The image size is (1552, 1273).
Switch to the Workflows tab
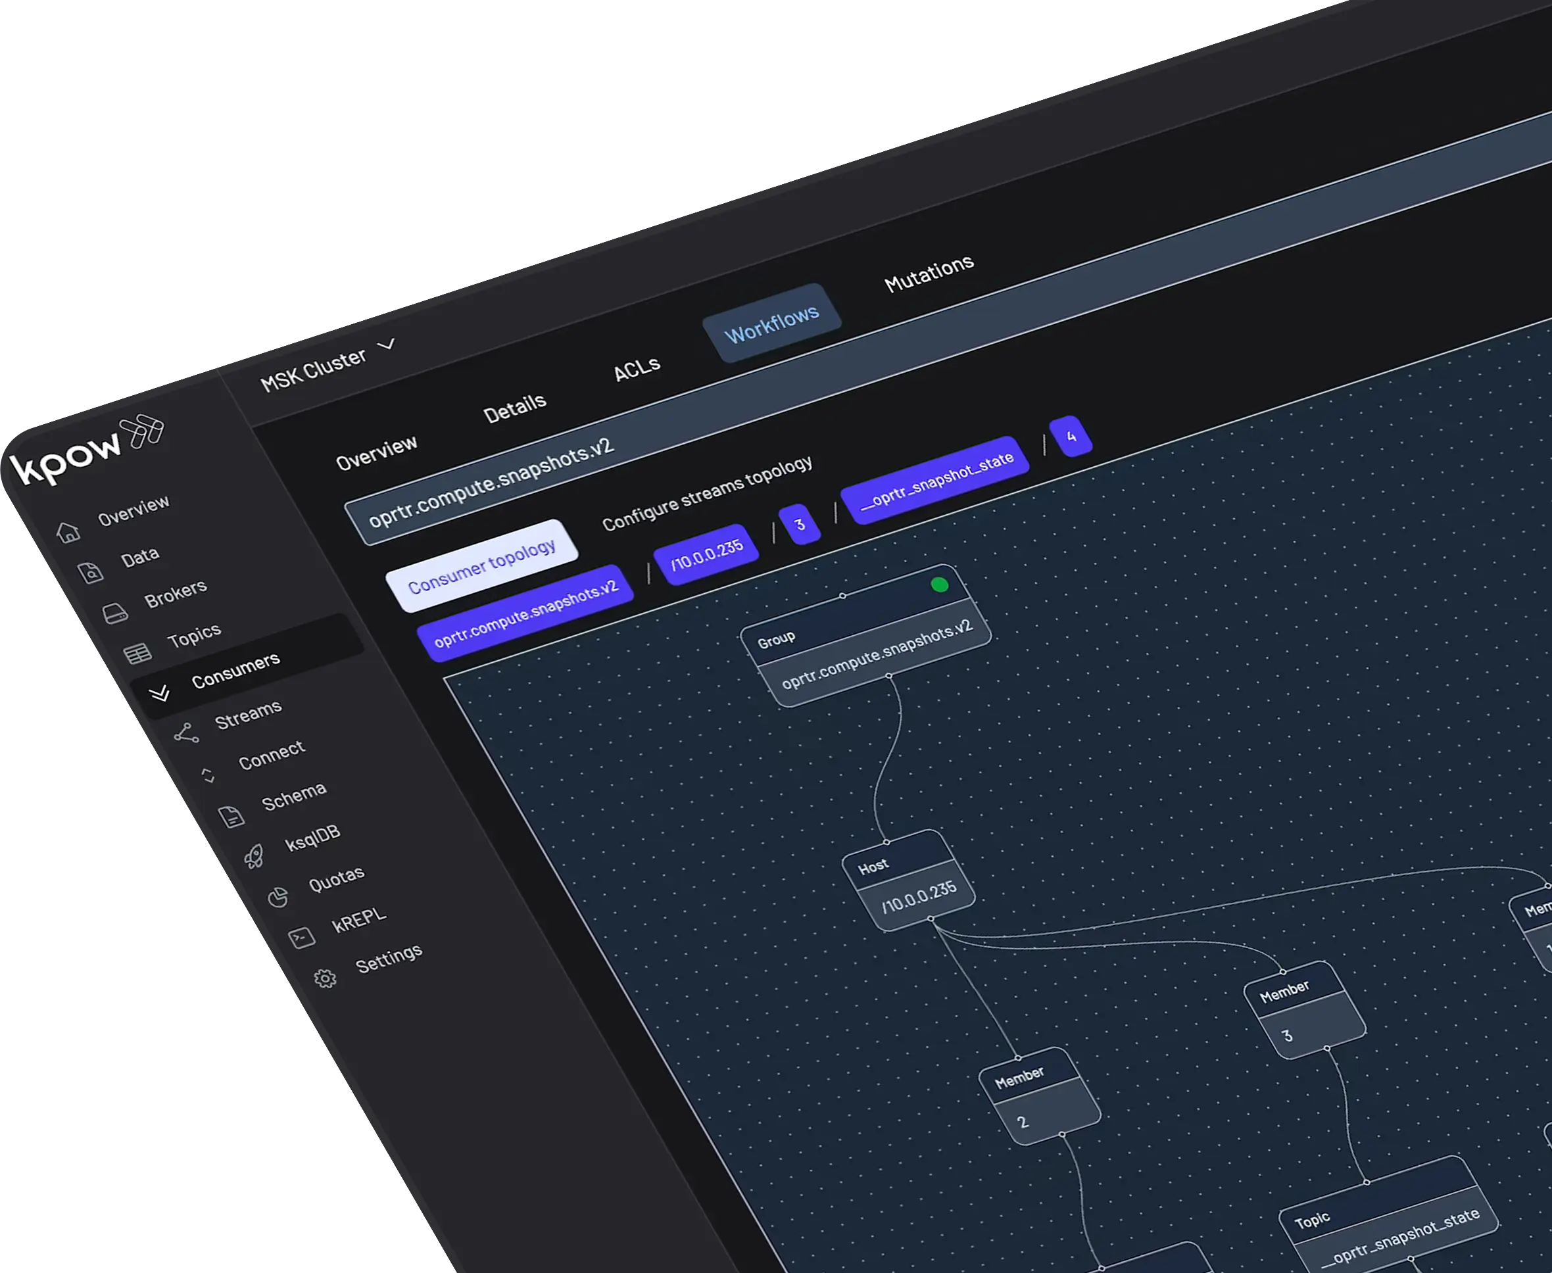coord(771,324)
